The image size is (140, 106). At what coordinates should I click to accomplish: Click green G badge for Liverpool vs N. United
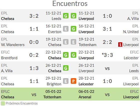point(73,29)
